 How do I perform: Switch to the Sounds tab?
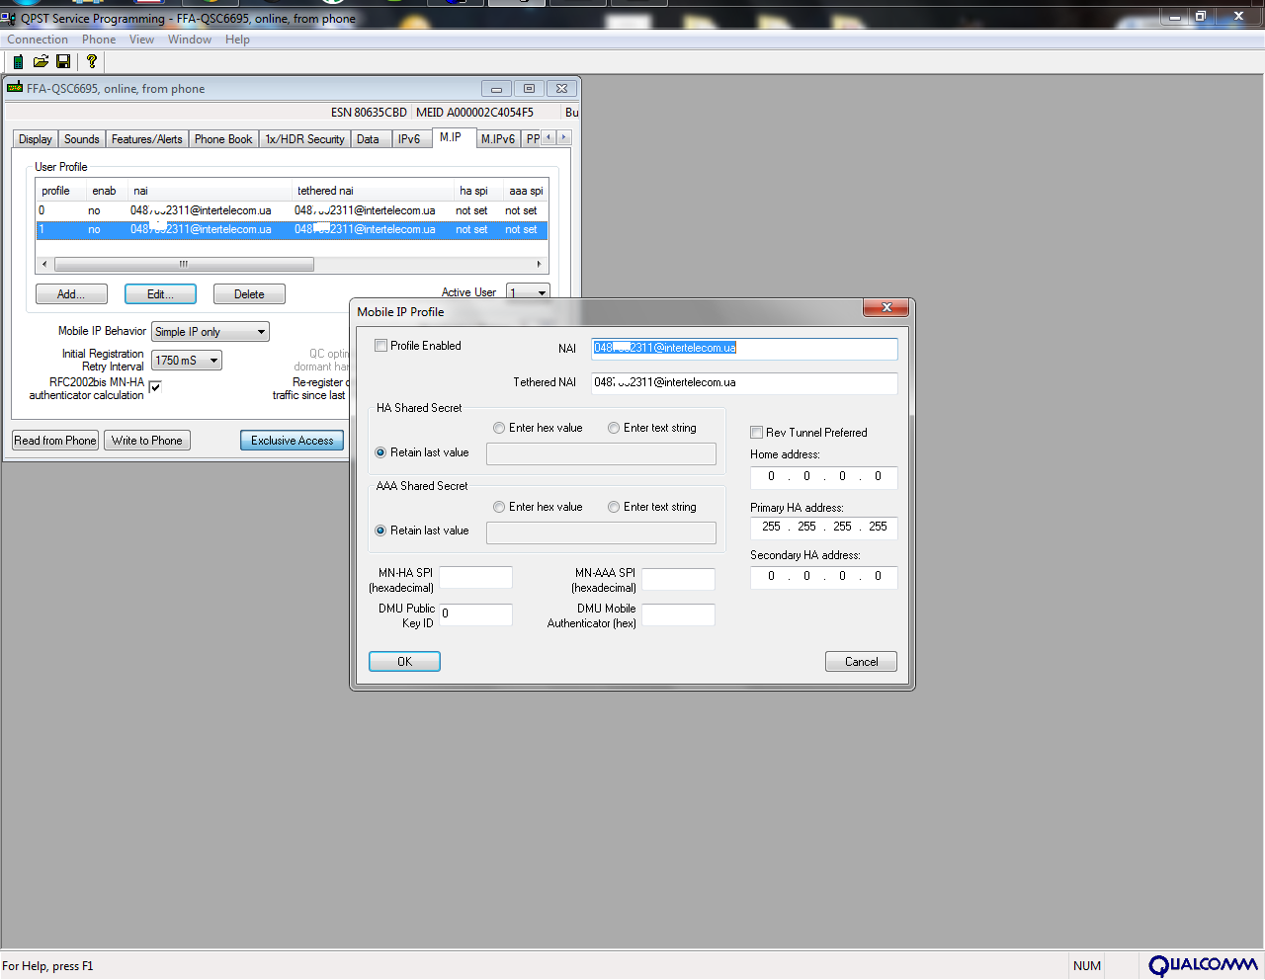[x=82, y=139]
